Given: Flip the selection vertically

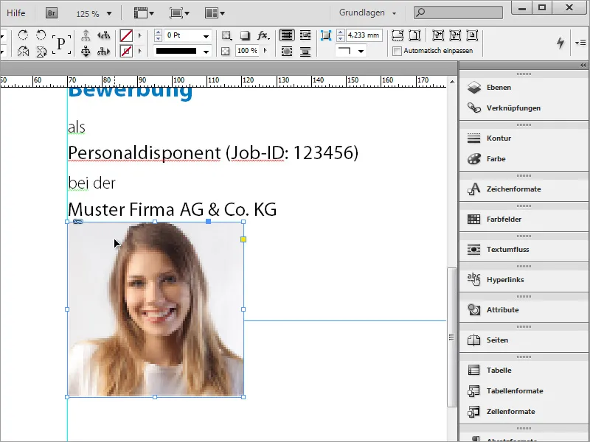Looking at the screenshot, I should click(41, 51).
